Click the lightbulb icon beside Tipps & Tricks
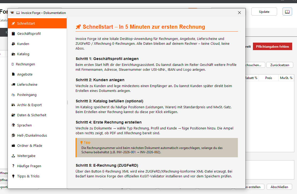Image resolution: width=297 pixels, height=194 pixels. click(x=13, y=176)
